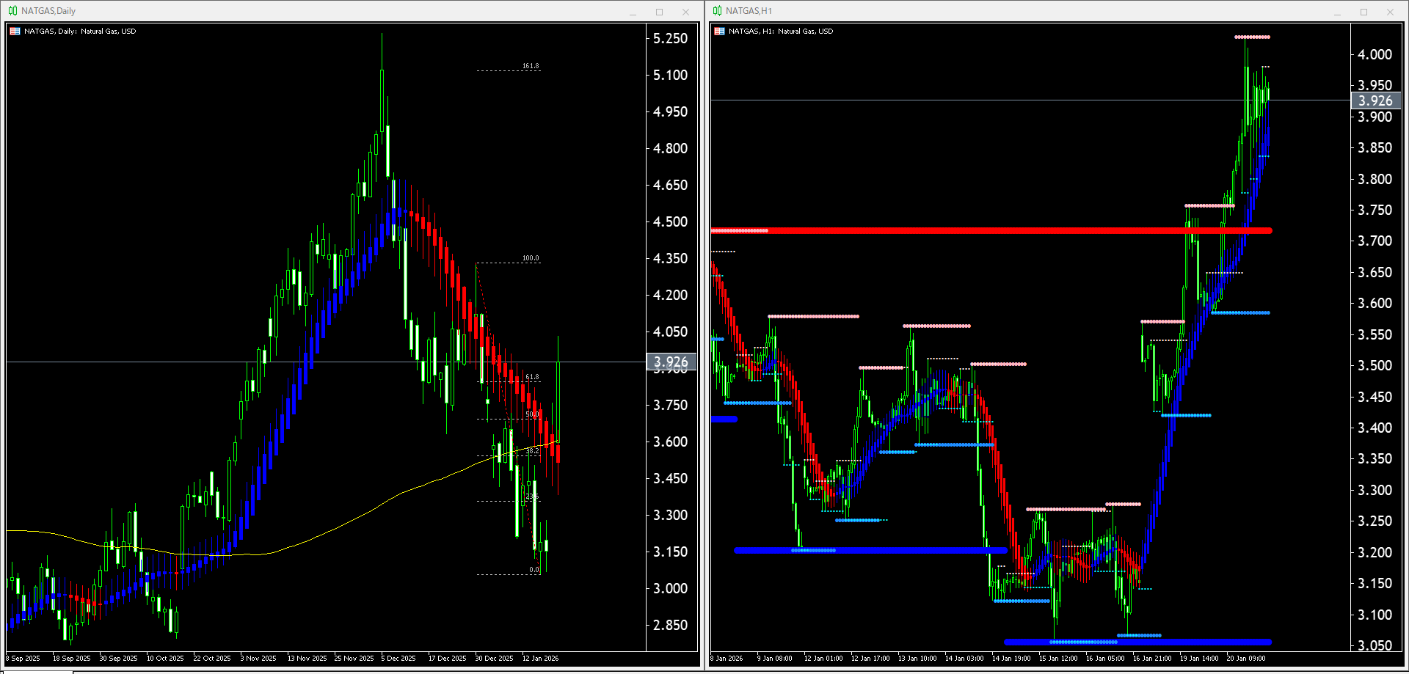Click the 3.700 price on the H1 scale
The image size is (1409, 674).
pos(1375,241)
